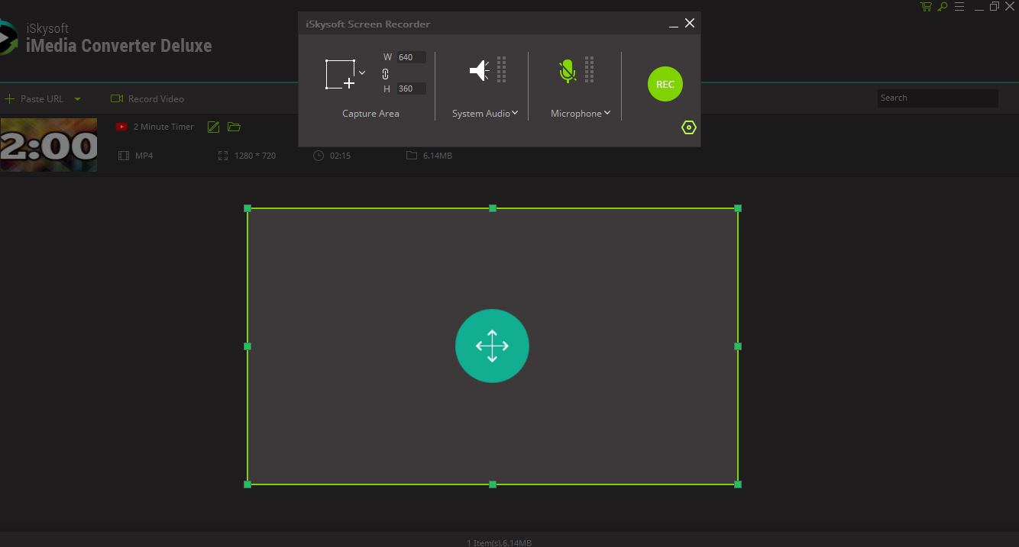Viewport: 1019px width, 547px height.
Task: Open the Screen Recorder settings gear icon
Action: pos(688,127)
